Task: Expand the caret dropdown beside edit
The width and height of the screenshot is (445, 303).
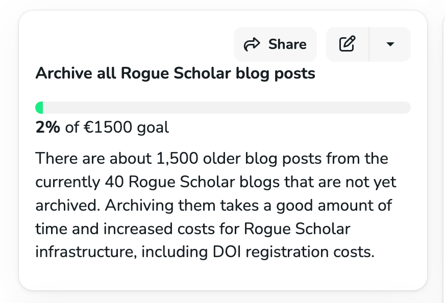Action: (x=390, y=44)
